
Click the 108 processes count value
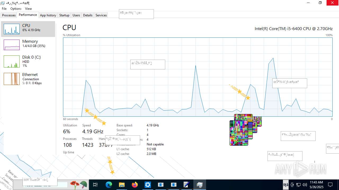pyautogui.click(x=68, y=145)
